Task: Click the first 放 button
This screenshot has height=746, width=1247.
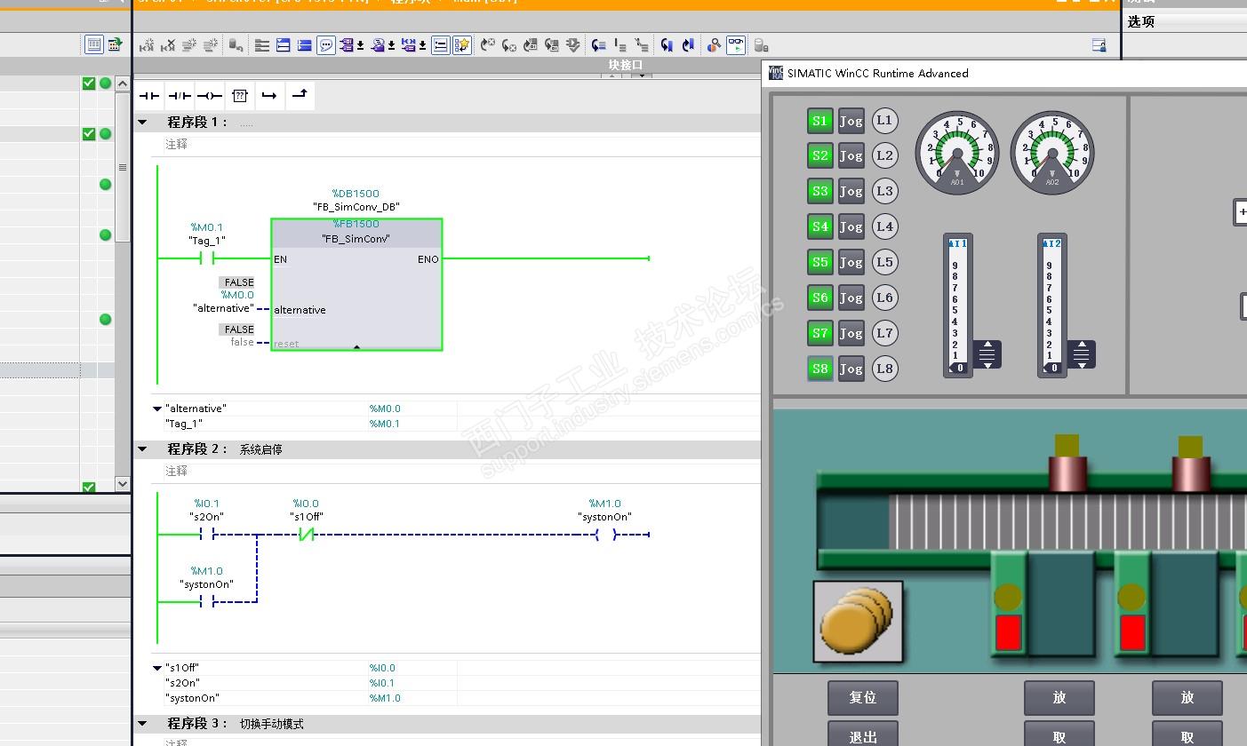Action: pos(1059,698)
